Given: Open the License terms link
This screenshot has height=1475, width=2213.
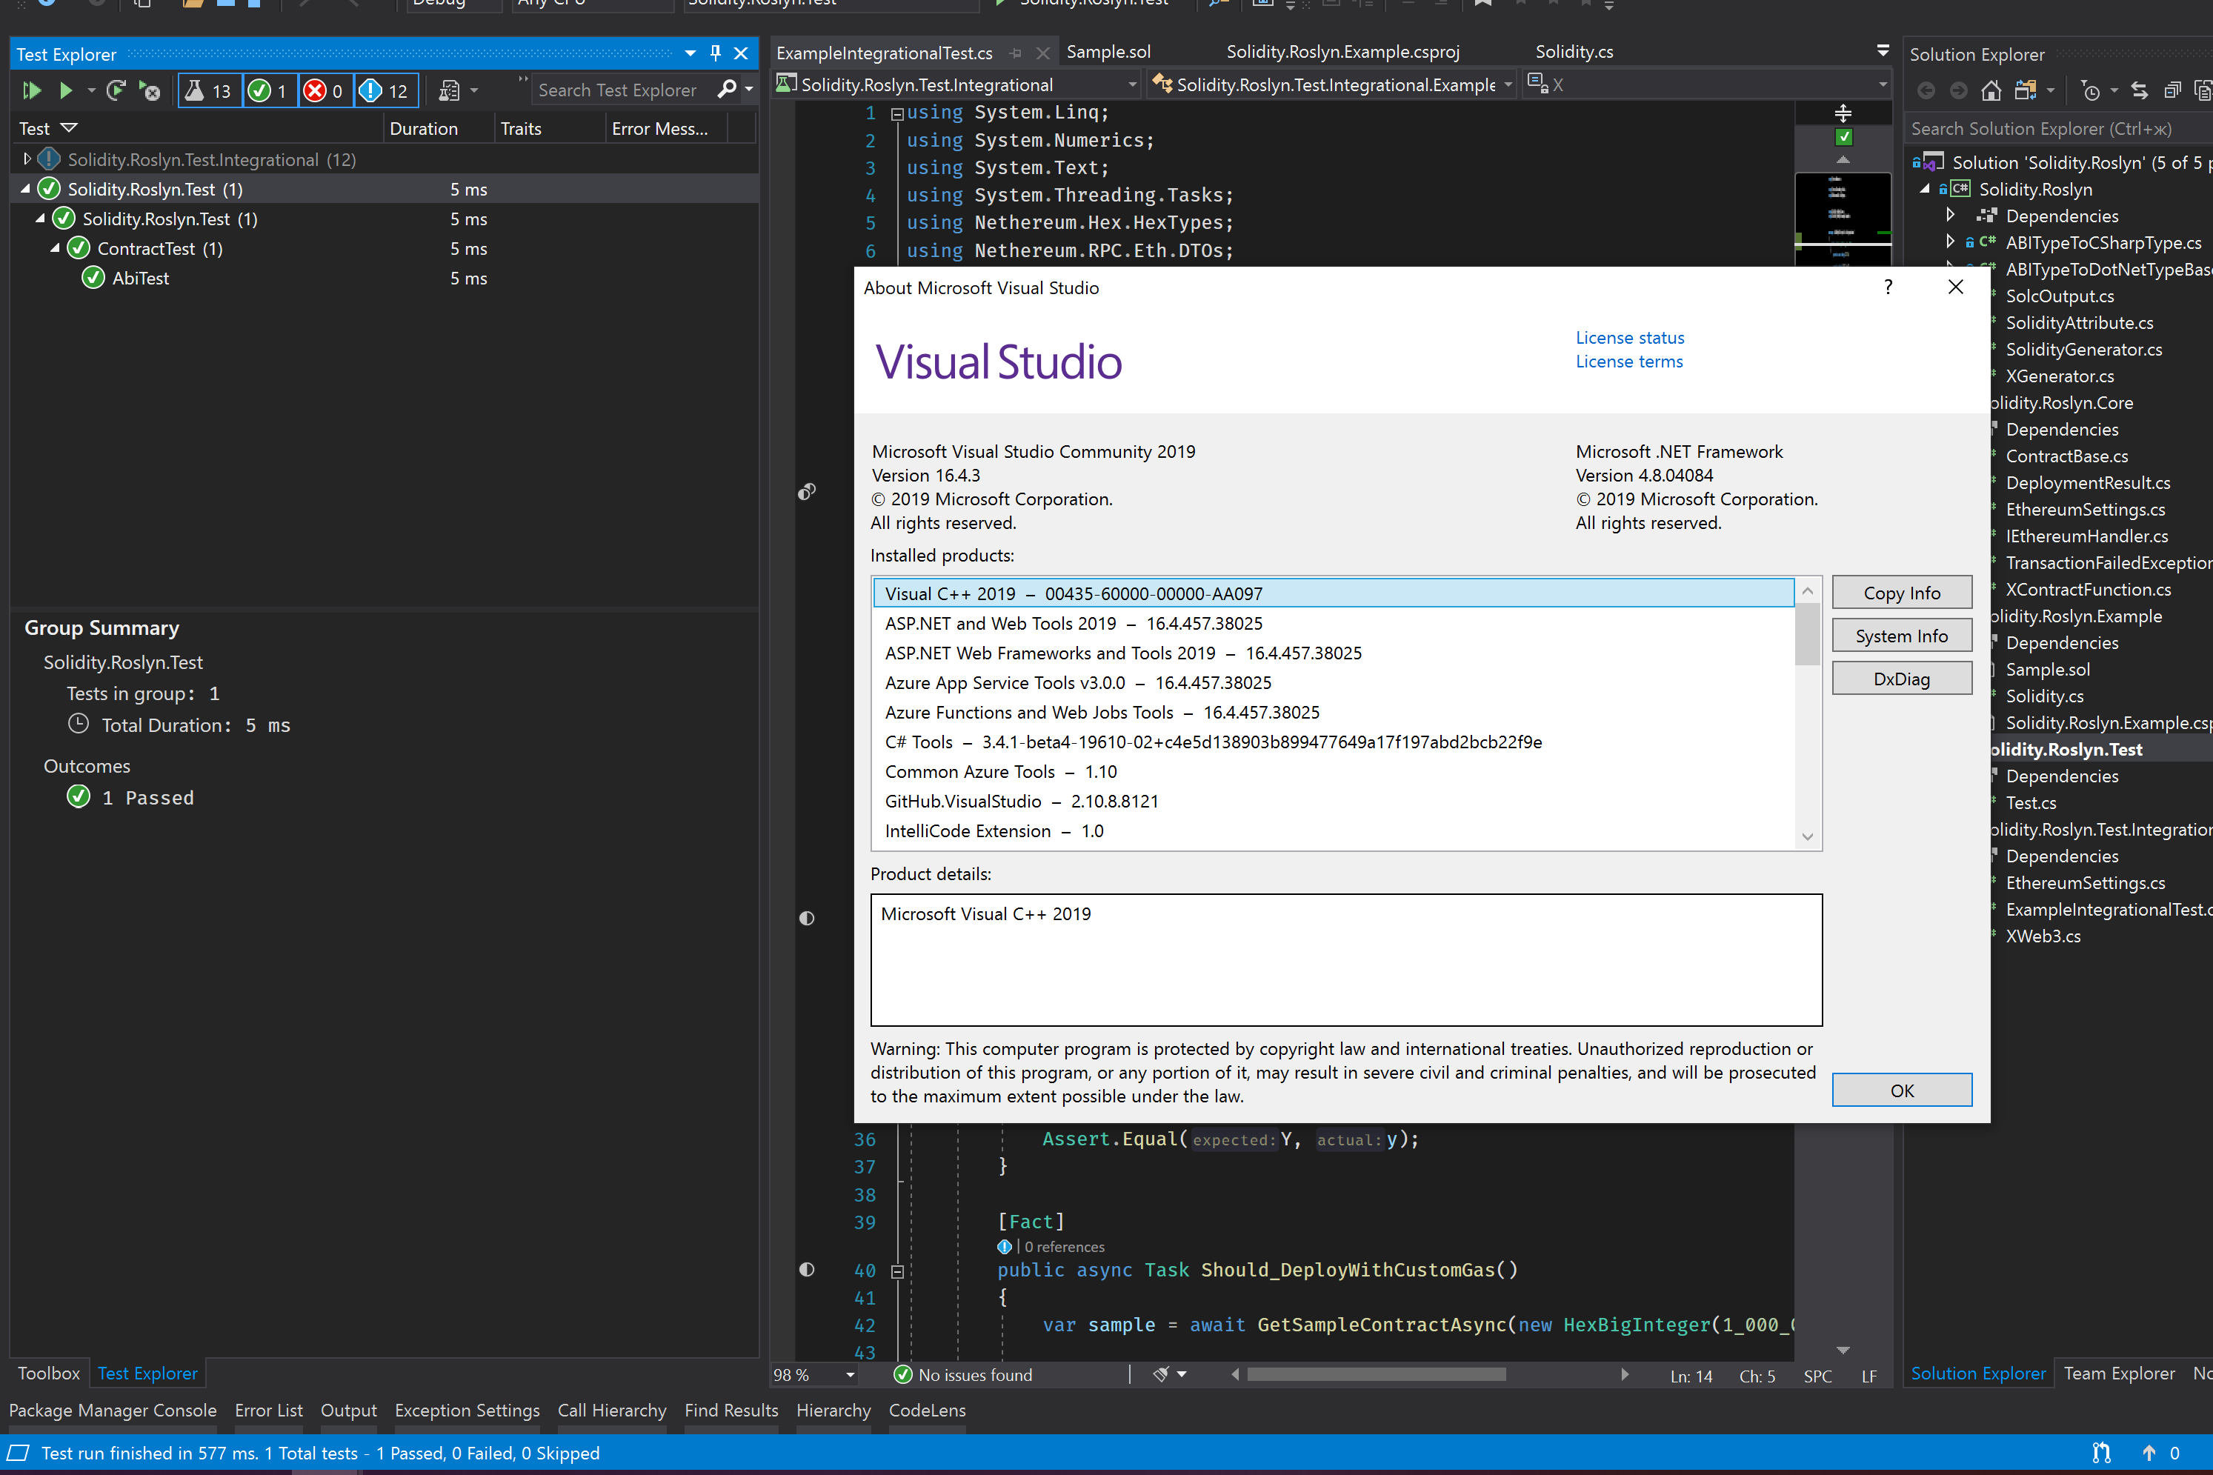Looking at the screenshot, I should pyautogui.click(x=1628, y=362).
